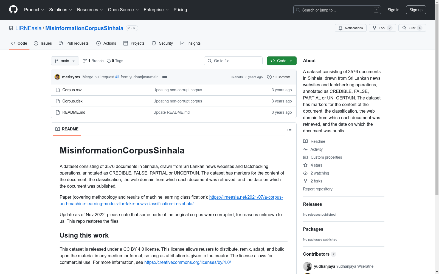Open the Insights tab
439x274 pixels.
[190, 43]
